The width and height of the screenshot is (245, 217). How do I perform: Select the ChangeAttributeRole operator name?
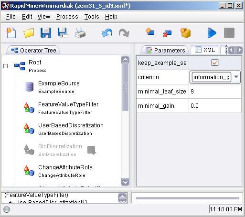[x=65, y=167]
